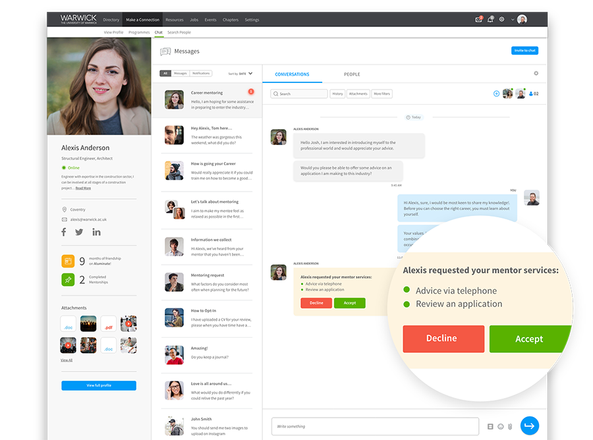Viewport: 593px width, 440px height.
Task: Add participant with the plus circle icon
Action: point(496,94)
